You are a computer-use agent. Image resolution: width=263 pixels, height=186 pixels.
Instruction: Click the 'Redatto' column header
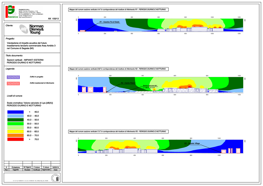(27, 170)
